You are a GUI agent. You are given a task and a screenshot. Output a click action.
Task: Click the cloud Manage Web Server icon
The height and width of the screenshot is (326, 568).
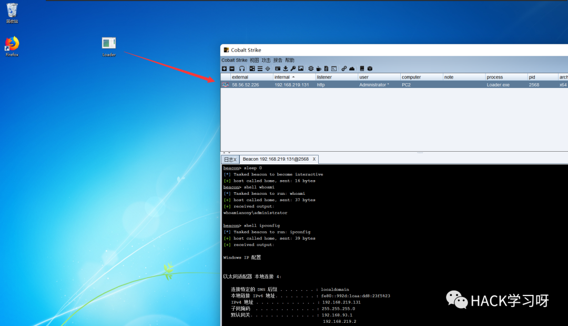coord(352,68)
